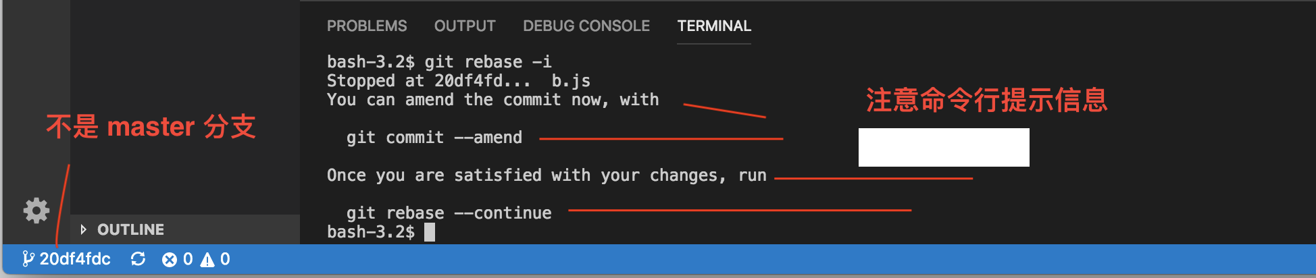Focus the terminal cursor at last prompt
Viewport: 1316px width, 278px height.
pos(430,232)
